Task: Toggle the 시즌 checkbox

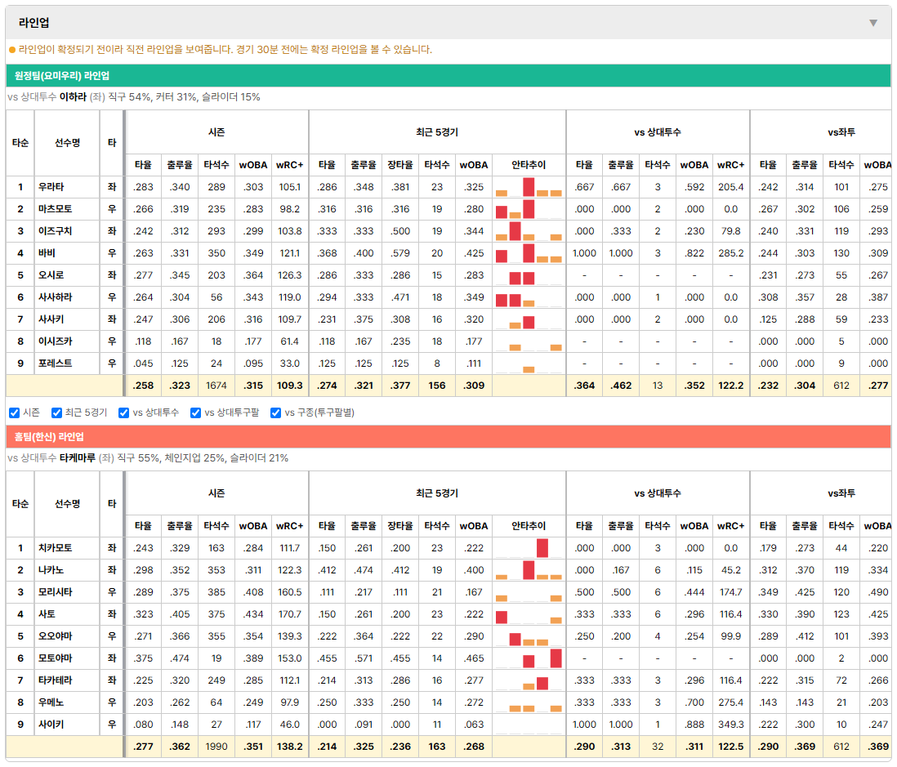Action: (x=15, y=413)
